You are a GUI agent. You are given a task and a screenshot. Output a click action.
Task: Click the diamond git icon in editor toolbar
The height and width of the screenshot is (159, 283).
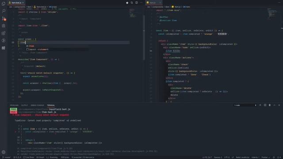coord(127,3)
